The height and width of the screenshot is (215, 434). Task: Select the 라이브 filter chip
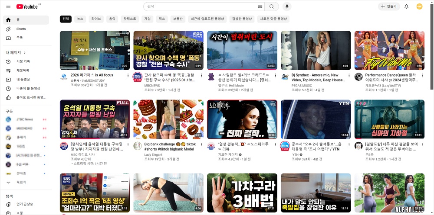click(x=96, y=19)
